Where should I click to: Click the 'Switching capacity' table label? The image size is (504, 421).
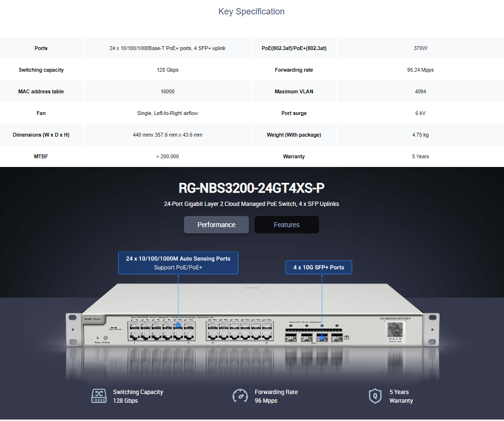41,70
